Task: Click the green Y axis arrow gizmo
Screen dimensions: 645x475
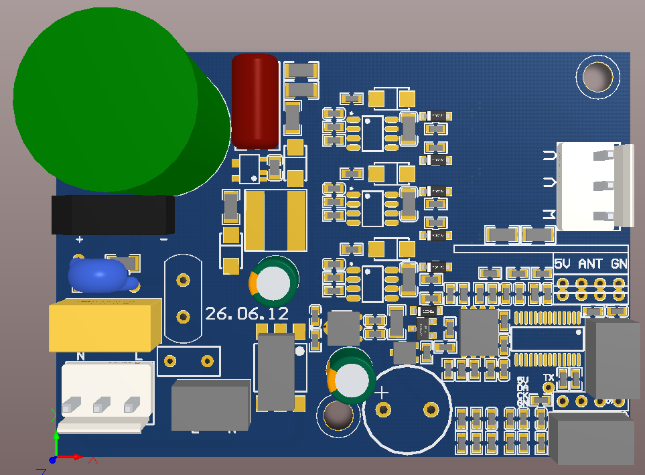Action: click(x=56, y=443)
